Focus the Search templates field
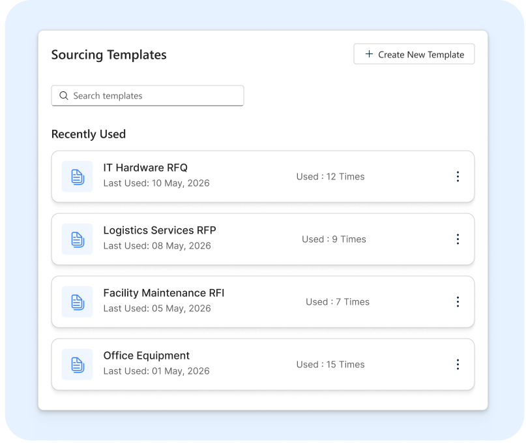The width and height of the screenshot is (526, 443). coord(147,96)
